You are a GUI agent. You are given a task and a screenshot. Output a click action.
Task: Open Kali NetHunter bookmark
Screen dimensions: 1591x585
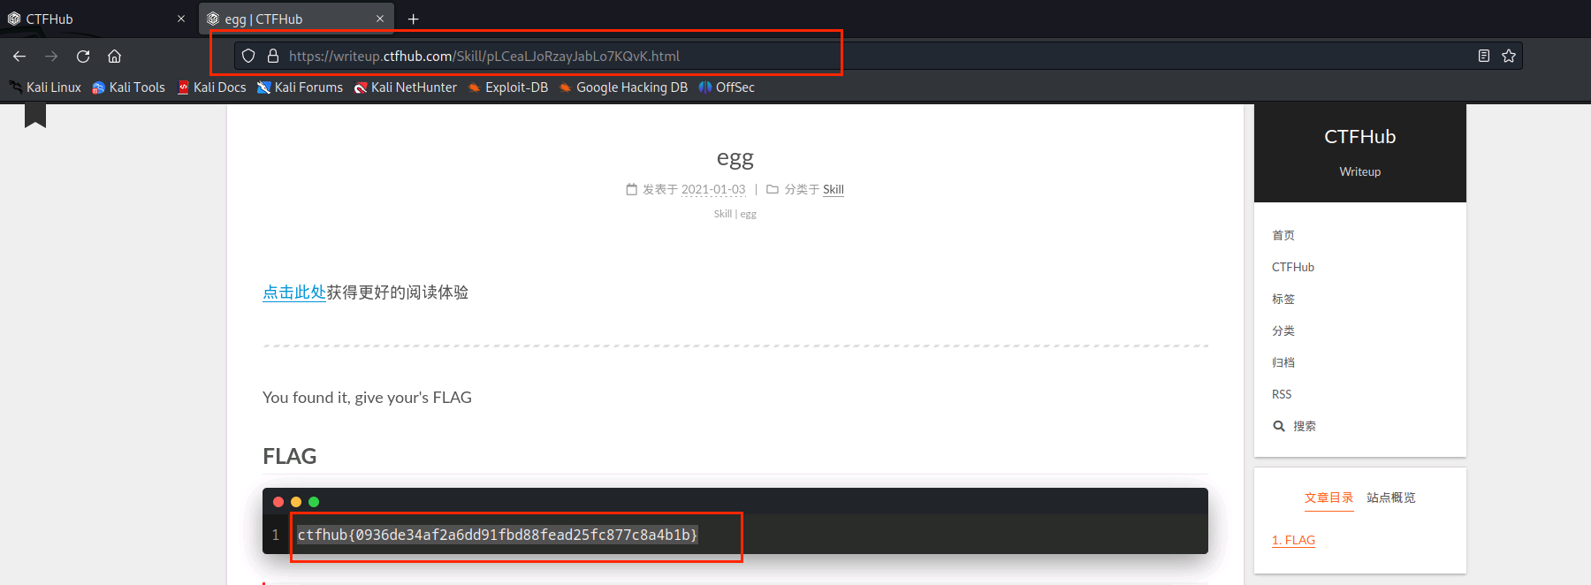pyautogui.click(x=406, y=87)
